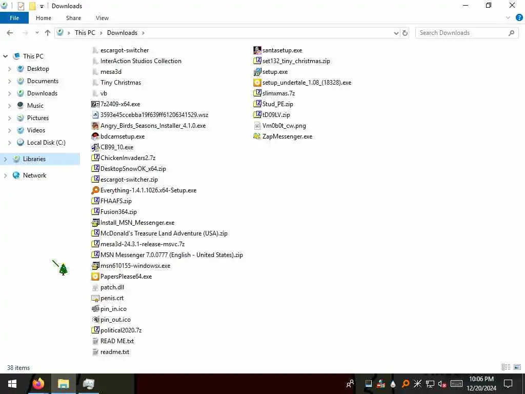Click the muted volume tray icon

point(442,384)
